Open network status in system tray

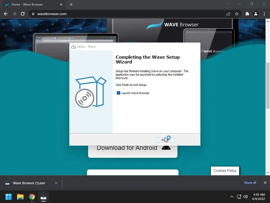pos(239,197)
